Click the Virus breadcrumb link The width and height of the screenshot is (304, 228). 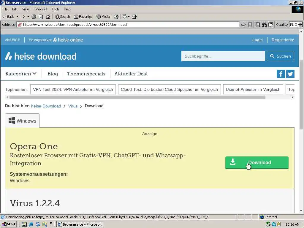(x=73, y=106)
